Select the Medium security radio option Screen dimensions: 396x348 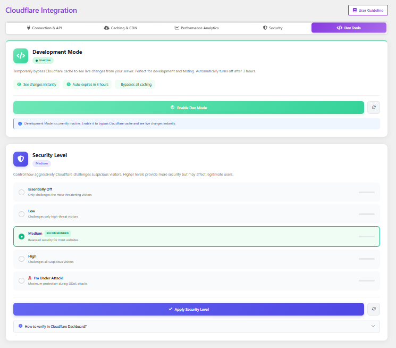pos(21,236)
